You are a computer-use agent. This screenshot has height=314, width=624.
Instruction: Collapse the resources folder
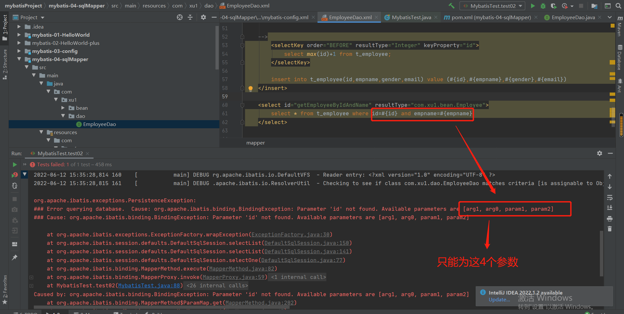41,132
